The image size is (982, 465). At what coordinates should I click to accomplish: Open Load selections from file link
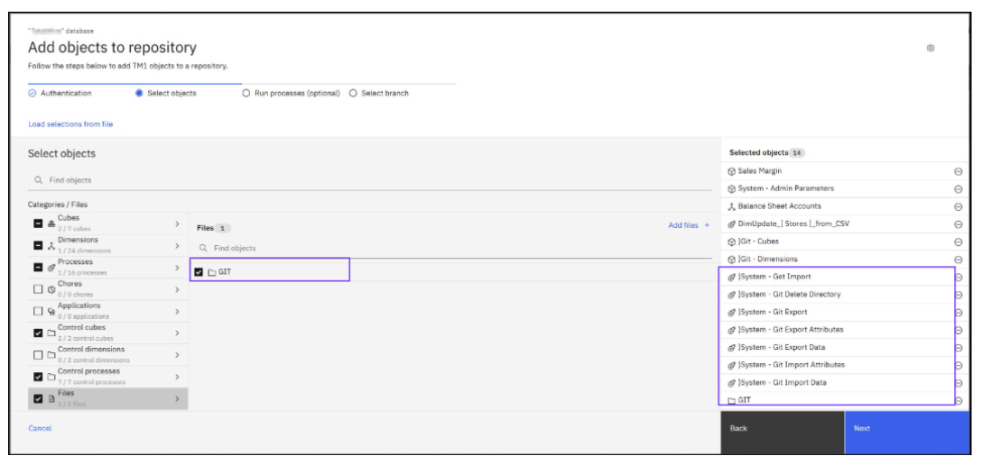(70, 124)
